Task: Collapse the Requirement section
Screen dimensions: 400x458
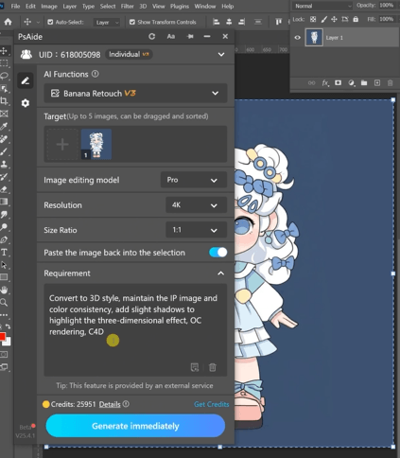Action: [x=221, y=273]
